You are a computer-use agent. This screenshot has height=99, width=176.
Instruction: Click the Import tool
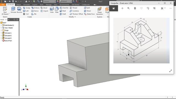pos(44,11)
